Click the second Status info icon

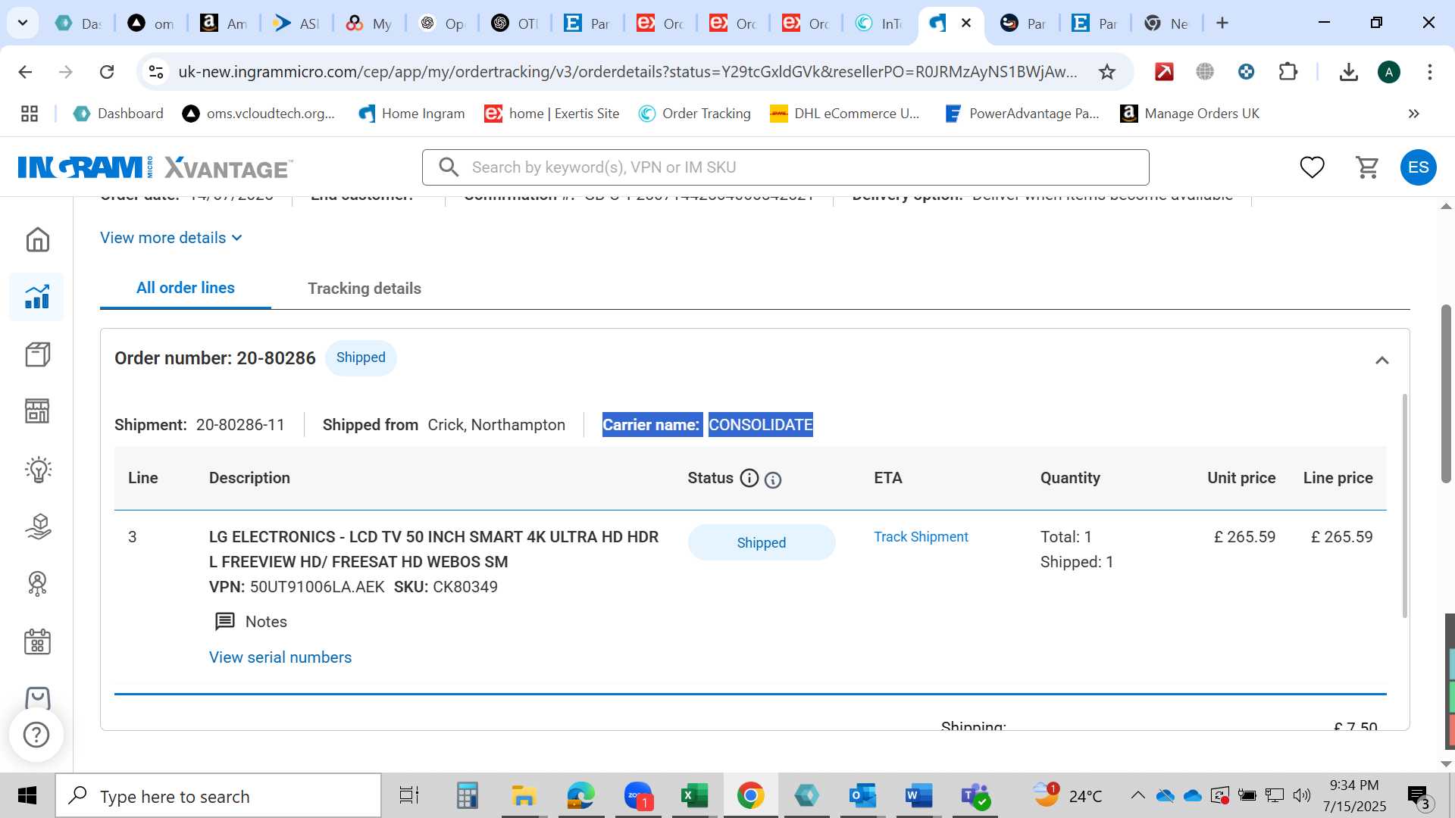coord(773,479)
